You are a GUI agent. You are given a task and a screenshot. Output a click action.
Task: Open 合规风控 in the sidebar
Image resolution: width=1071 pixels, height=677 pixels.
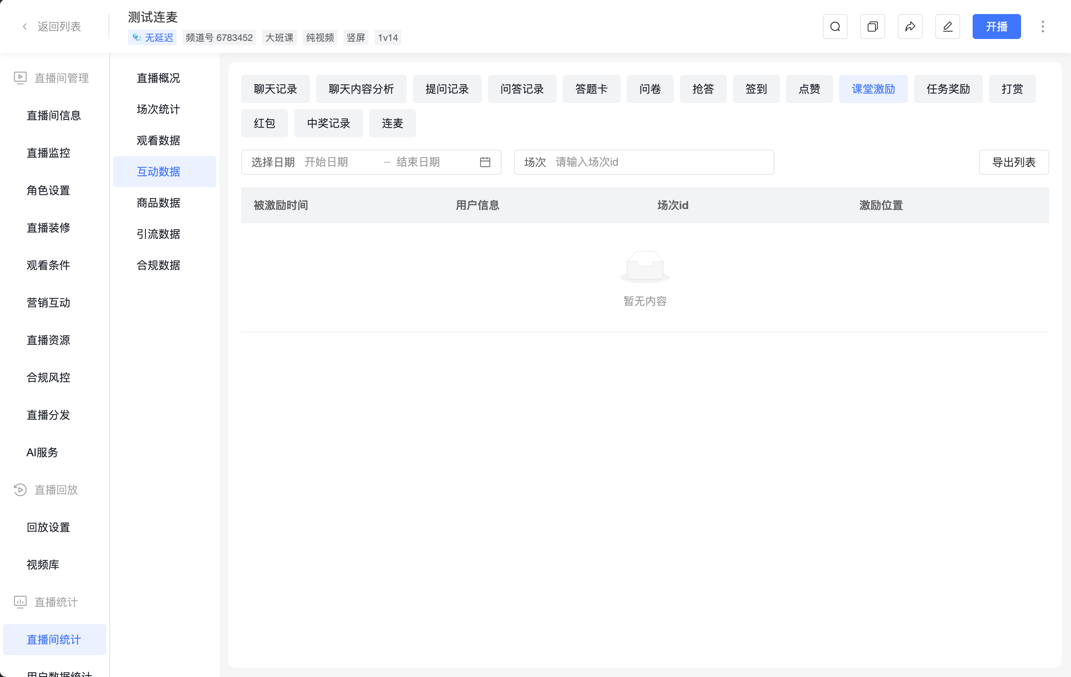(x=54, y=377)
